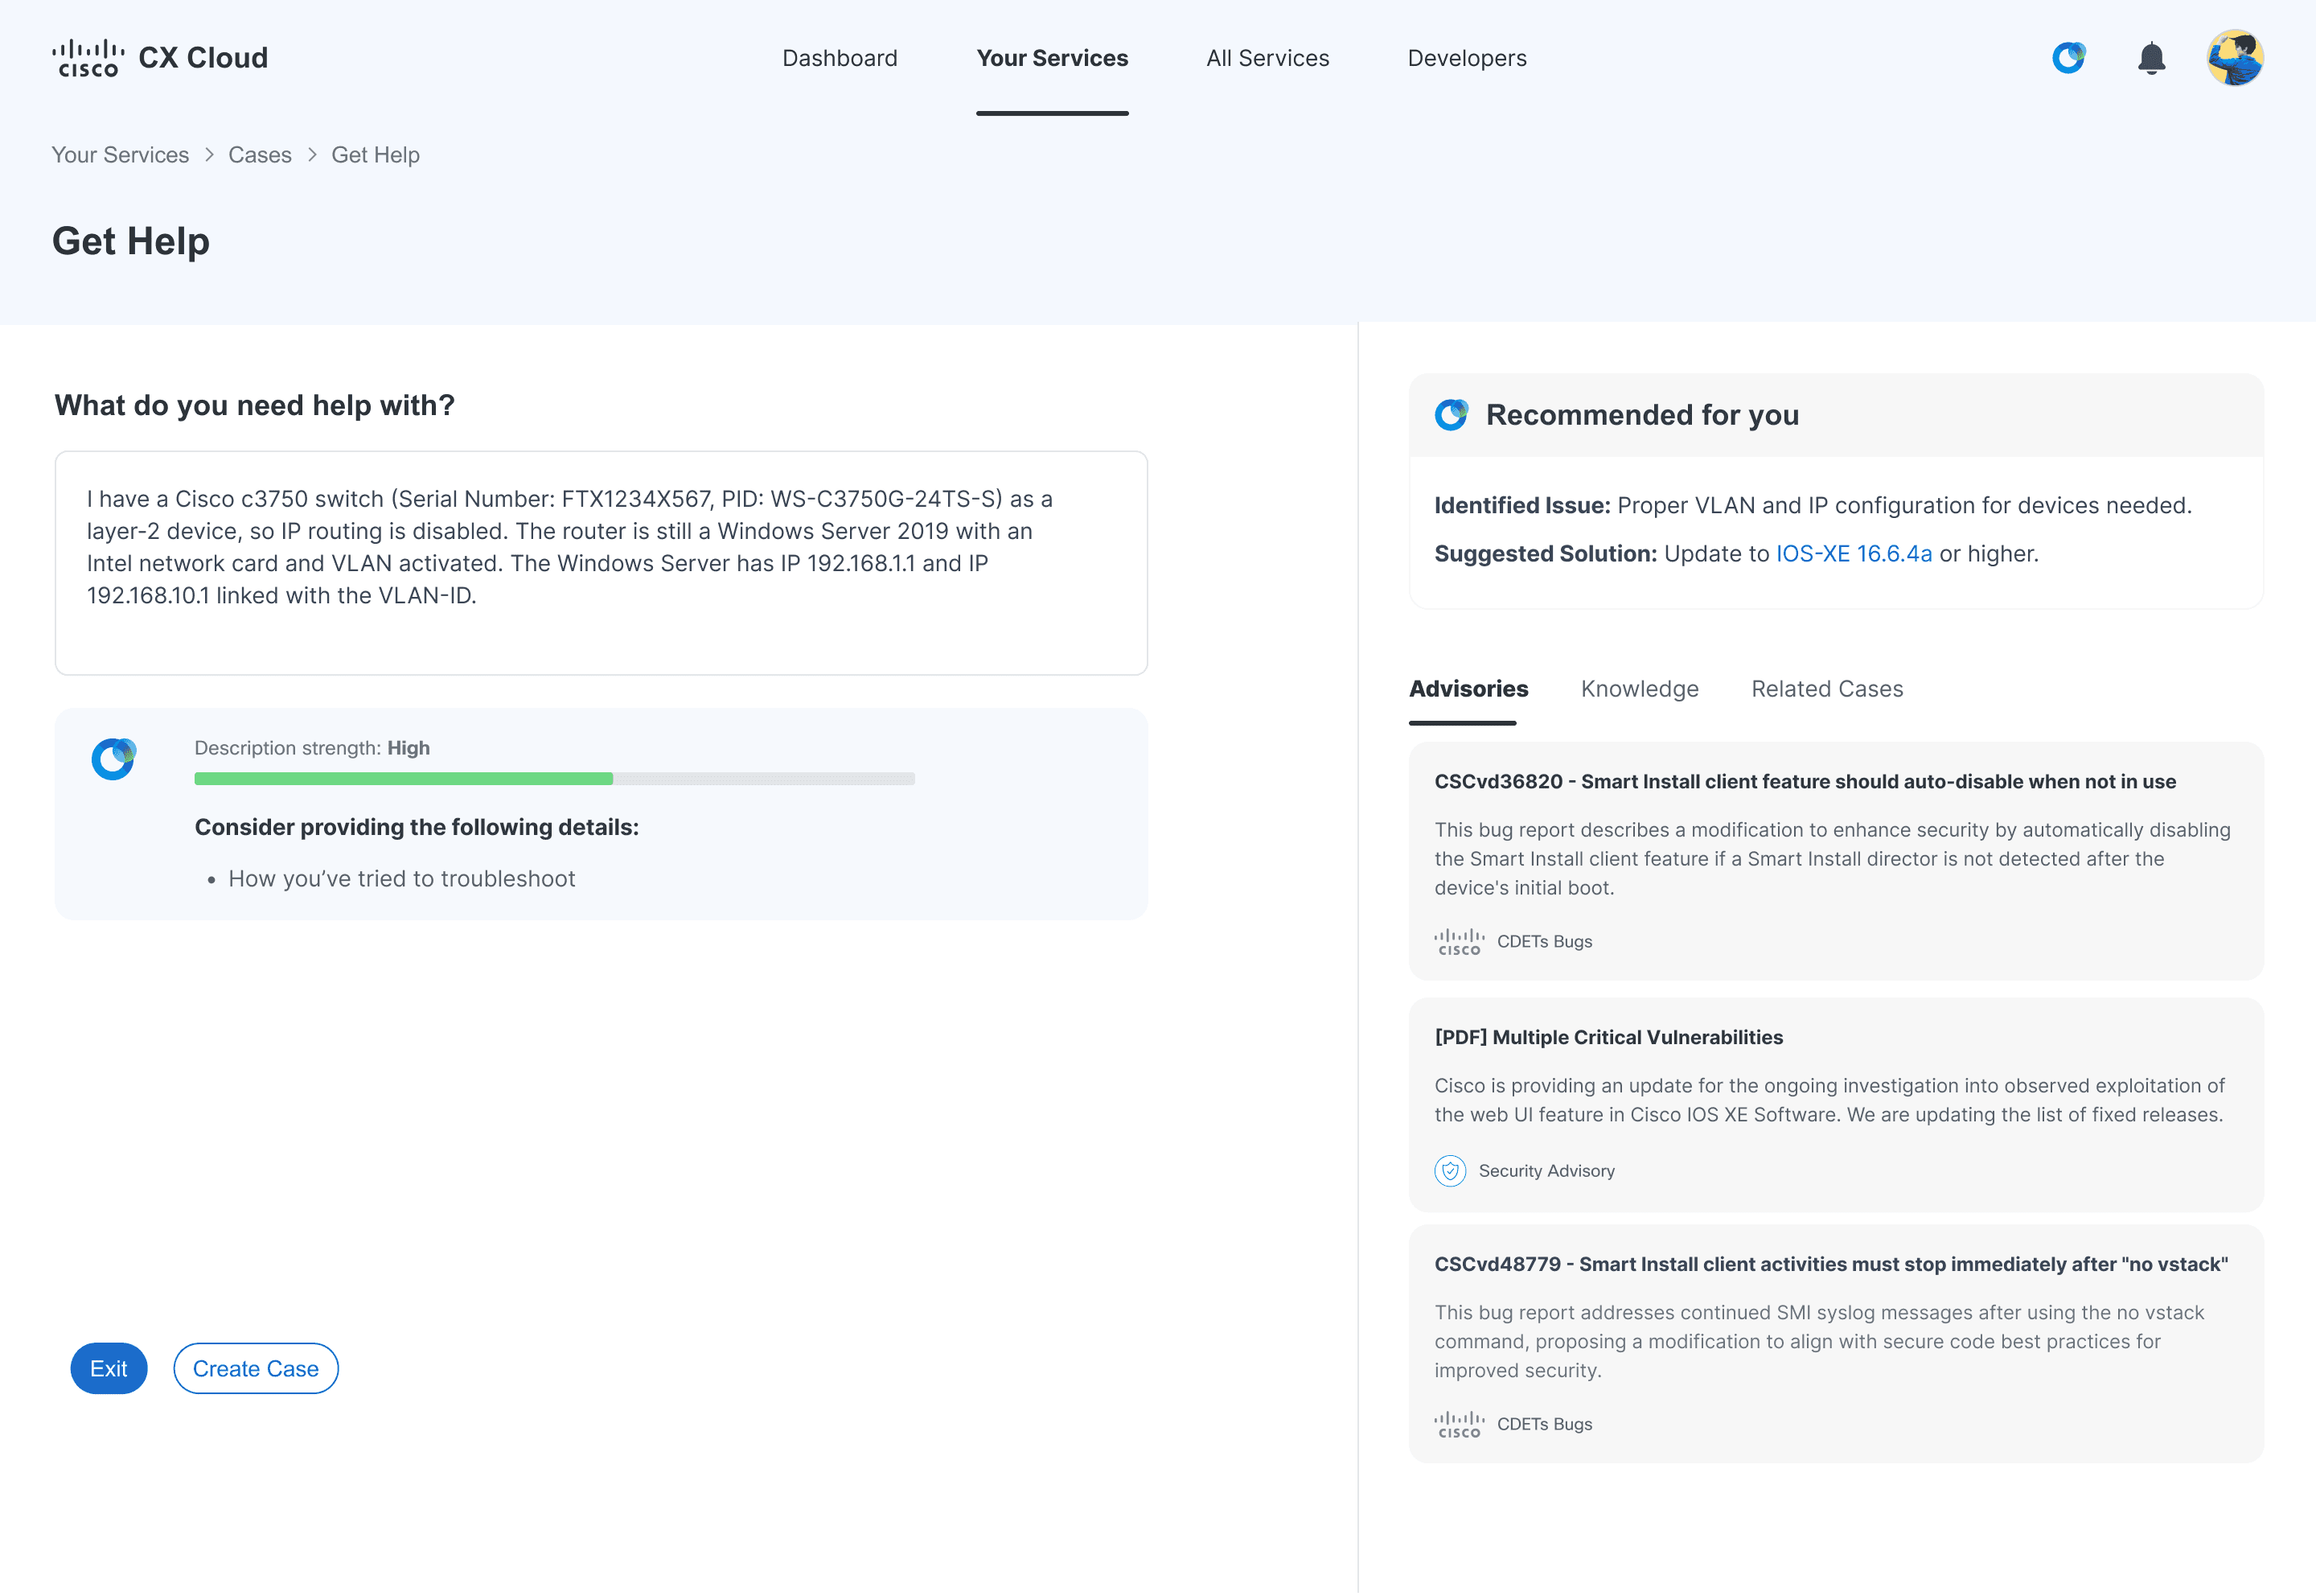
Task: Click the Cases breadcrumb link
Action: coord(260,155)
